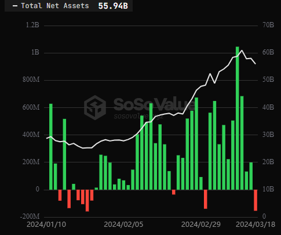Select the last red outflow bar
Screen dimensions: 281x235
coord(256,200)
